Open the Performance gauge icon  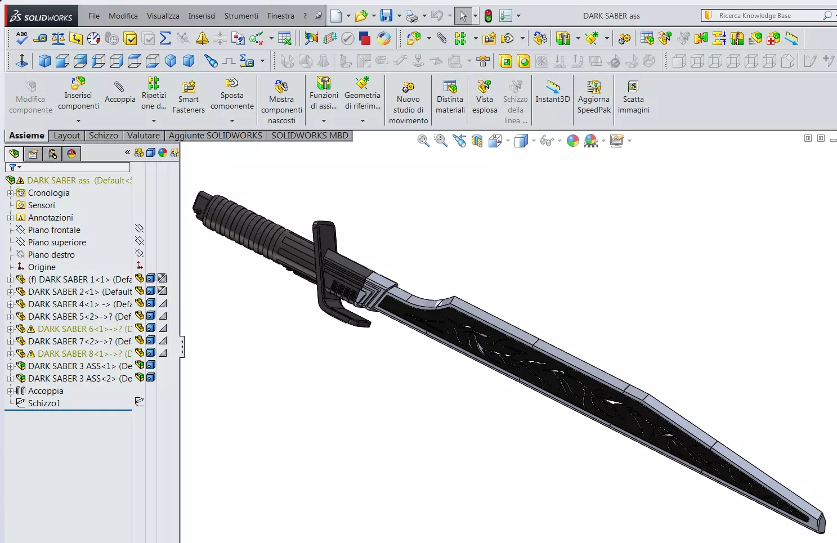tap(94, 38)
